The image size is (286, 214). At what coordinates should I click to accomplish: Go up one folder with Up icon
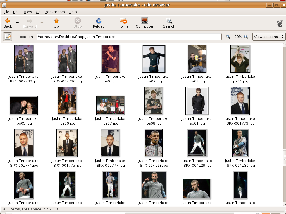point(56,21)
